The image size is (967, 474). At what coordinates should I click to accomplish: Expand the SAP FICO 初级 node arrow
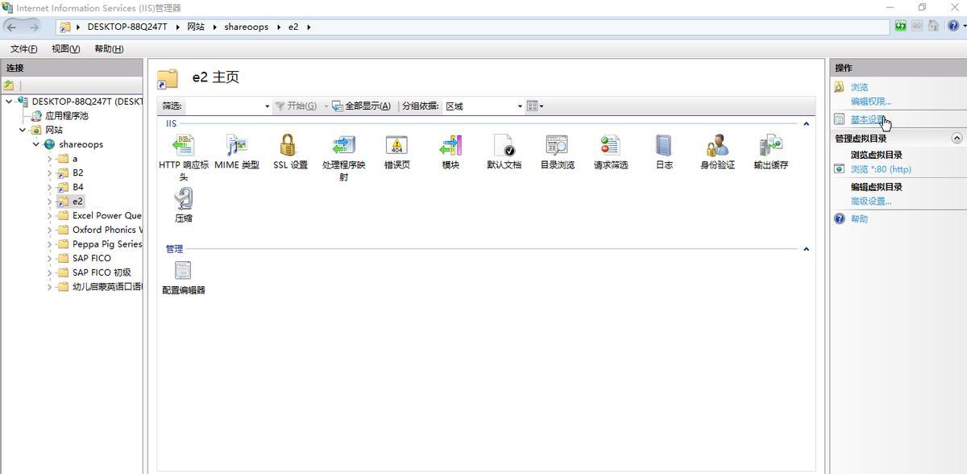tap(49, 272)
